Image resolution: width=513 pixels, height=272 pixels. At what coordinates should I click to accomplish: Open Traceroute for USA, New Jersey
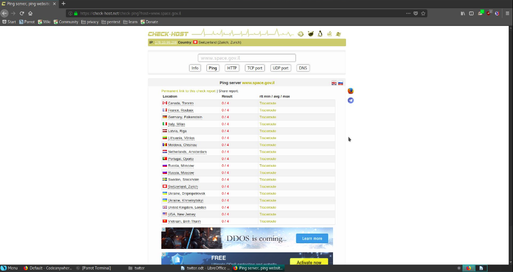coord(268,214)
